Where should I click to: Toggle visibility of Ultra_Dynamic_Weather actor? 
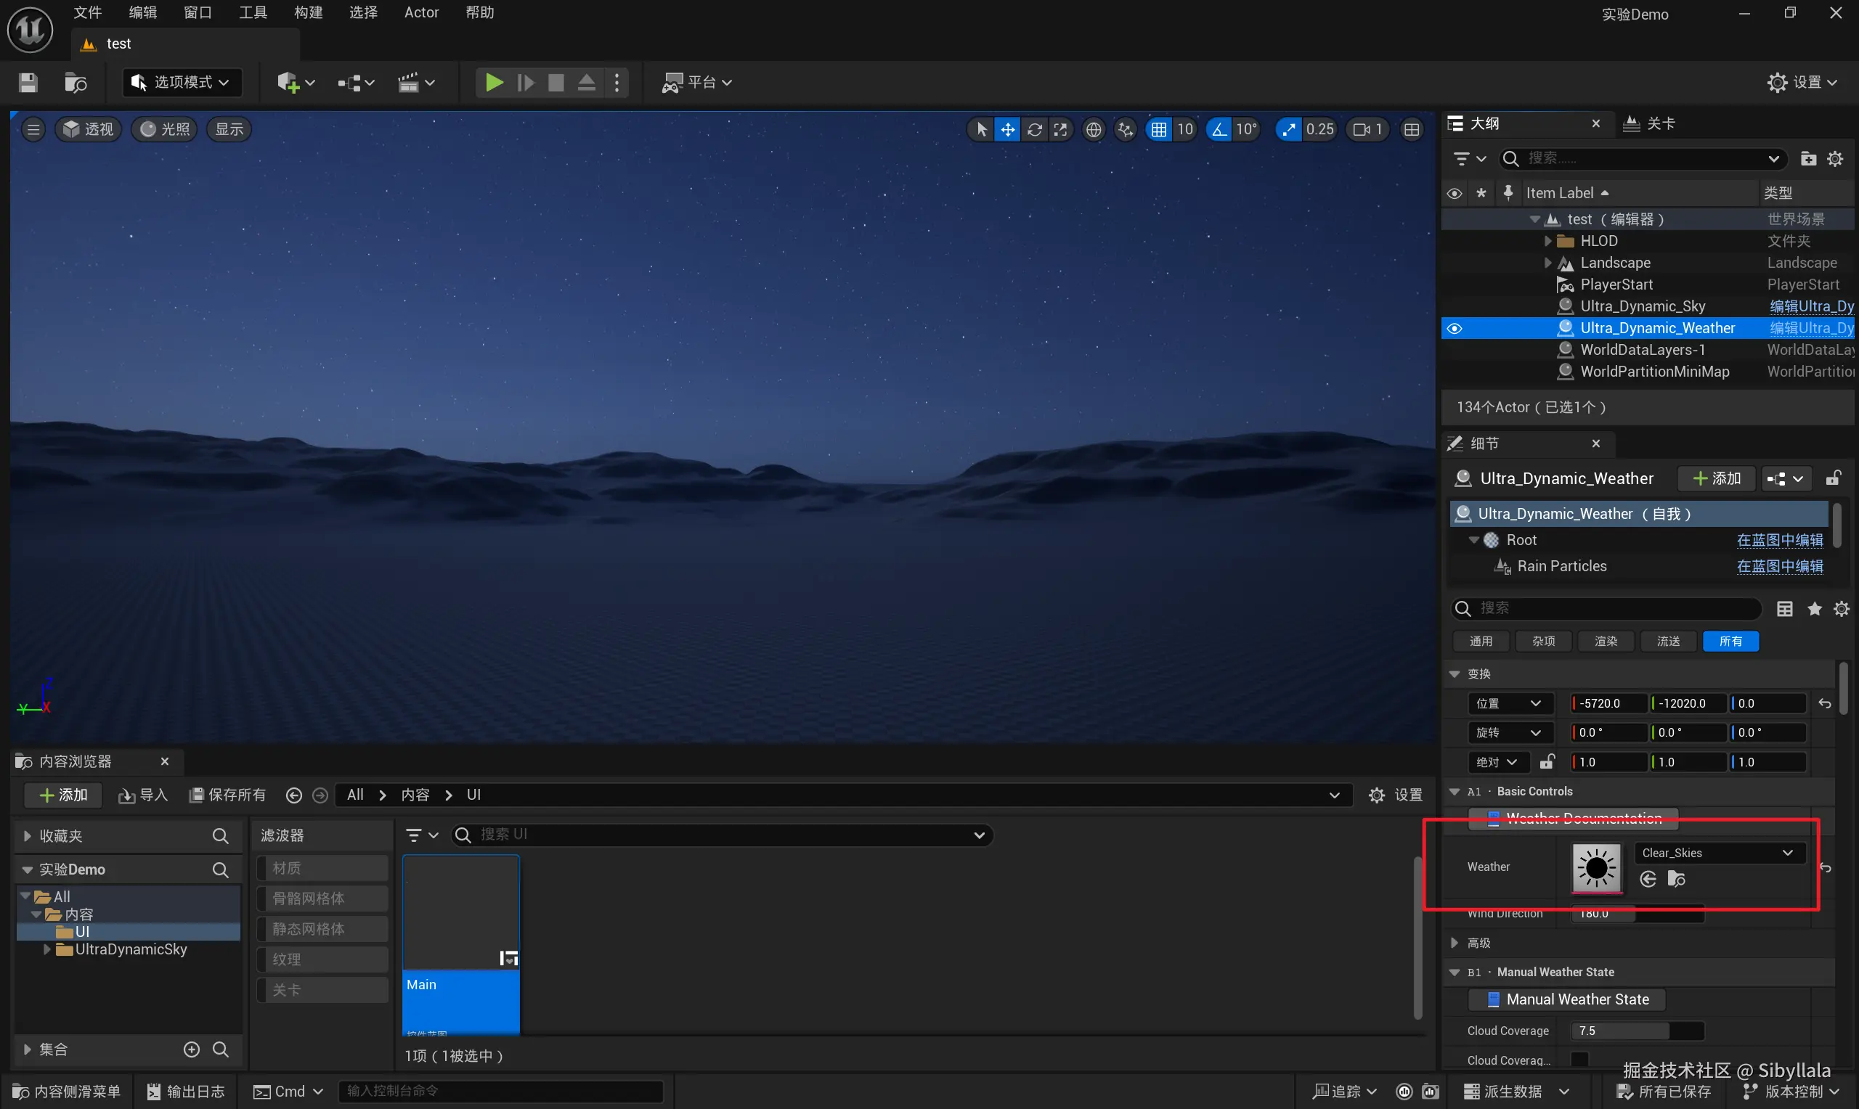click(x=1454, y=328)
